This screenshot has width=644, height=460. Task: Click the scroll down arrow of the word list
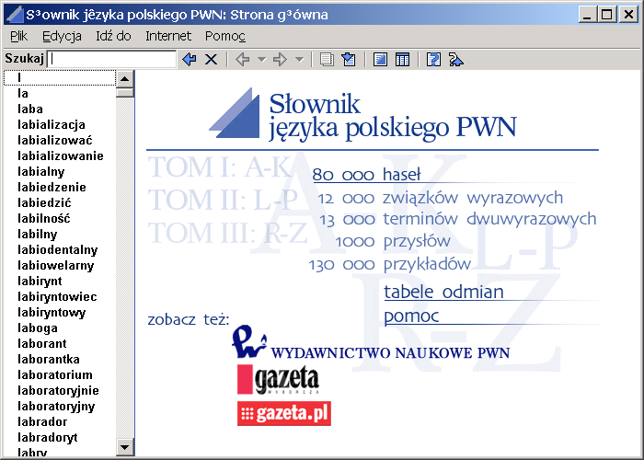(x=125, y=447)
